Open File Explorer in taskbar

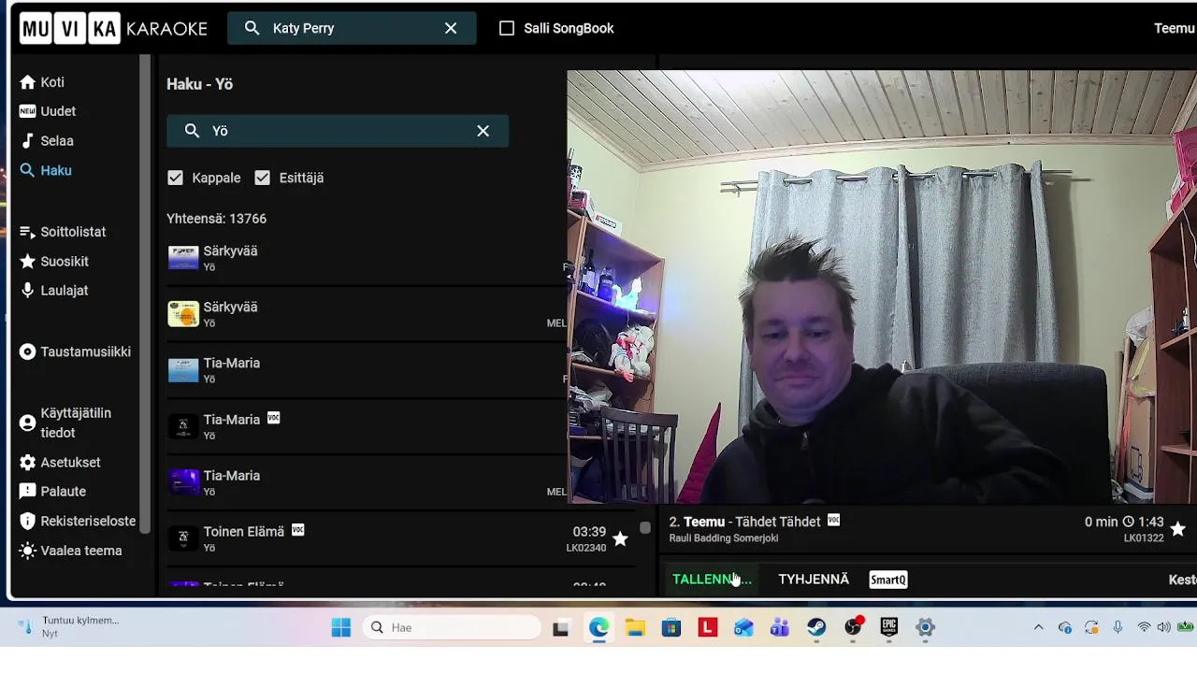(635, 628)
